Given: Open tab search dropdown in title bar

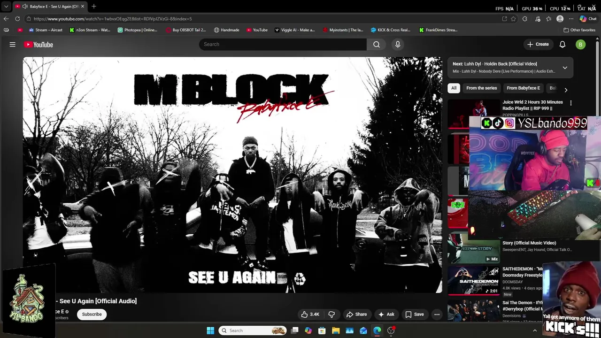Looking at the screenshot, I should [6, 7].
